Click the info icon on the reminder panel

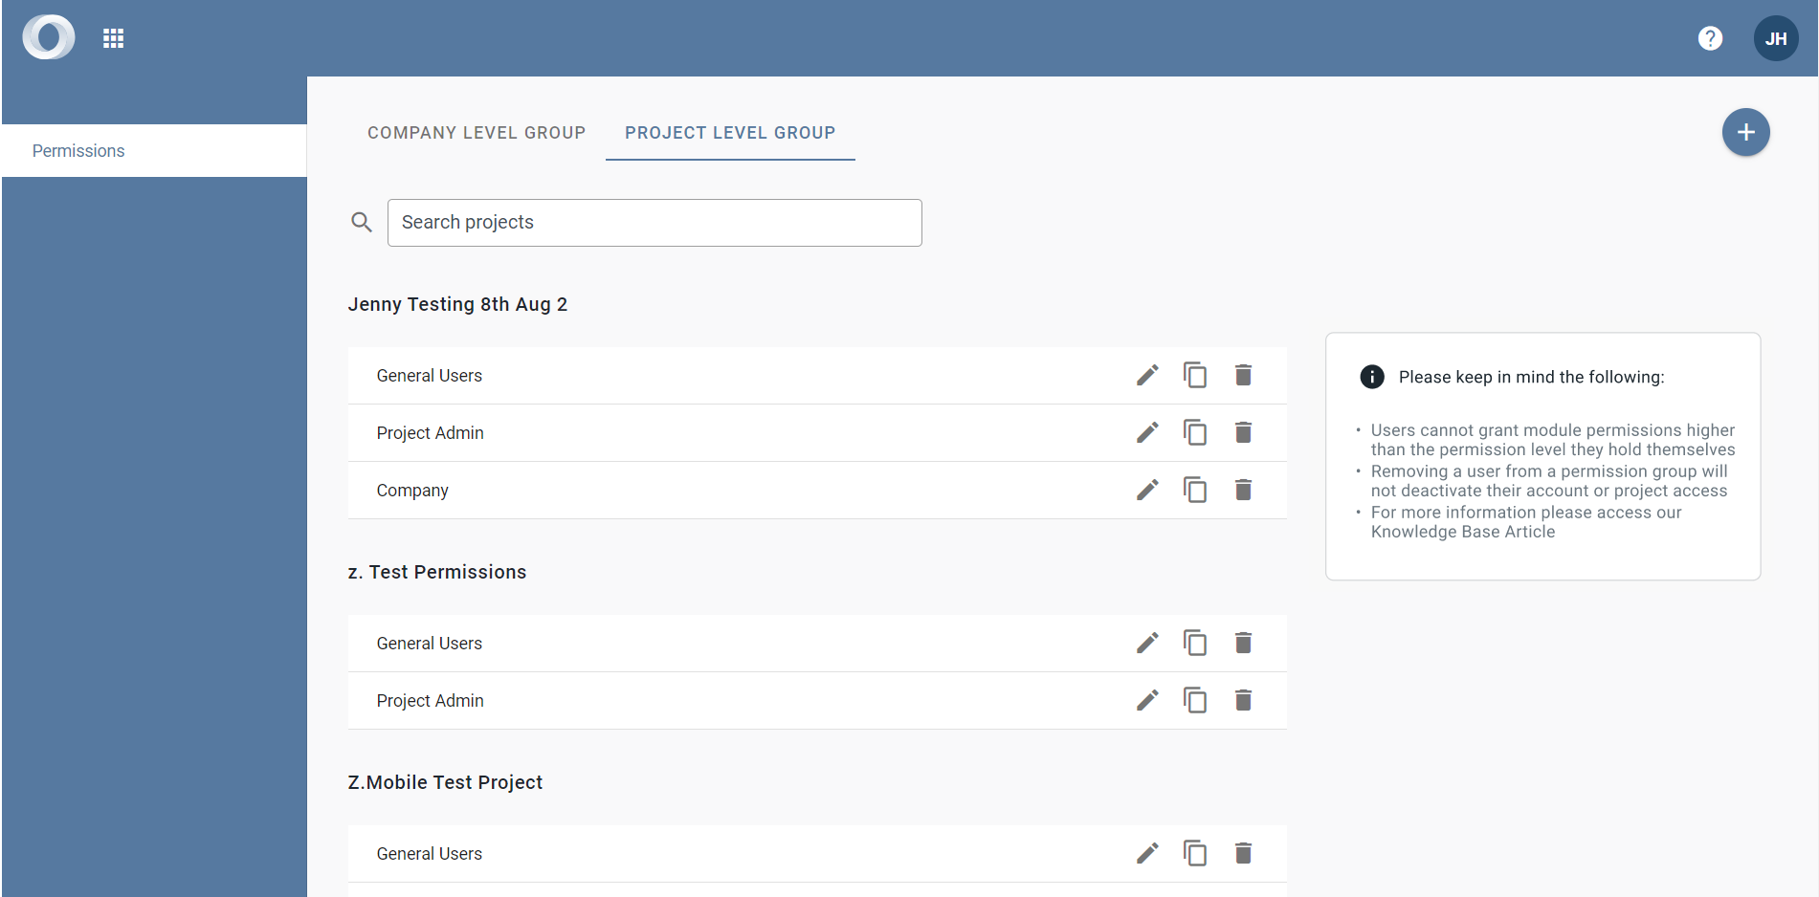1371,377
